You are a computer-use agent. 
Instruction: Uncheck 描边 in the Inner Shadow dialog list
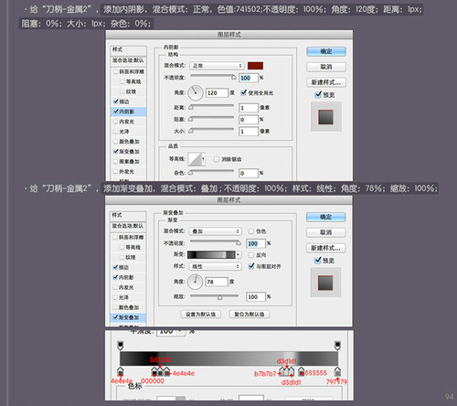[116, 101]
